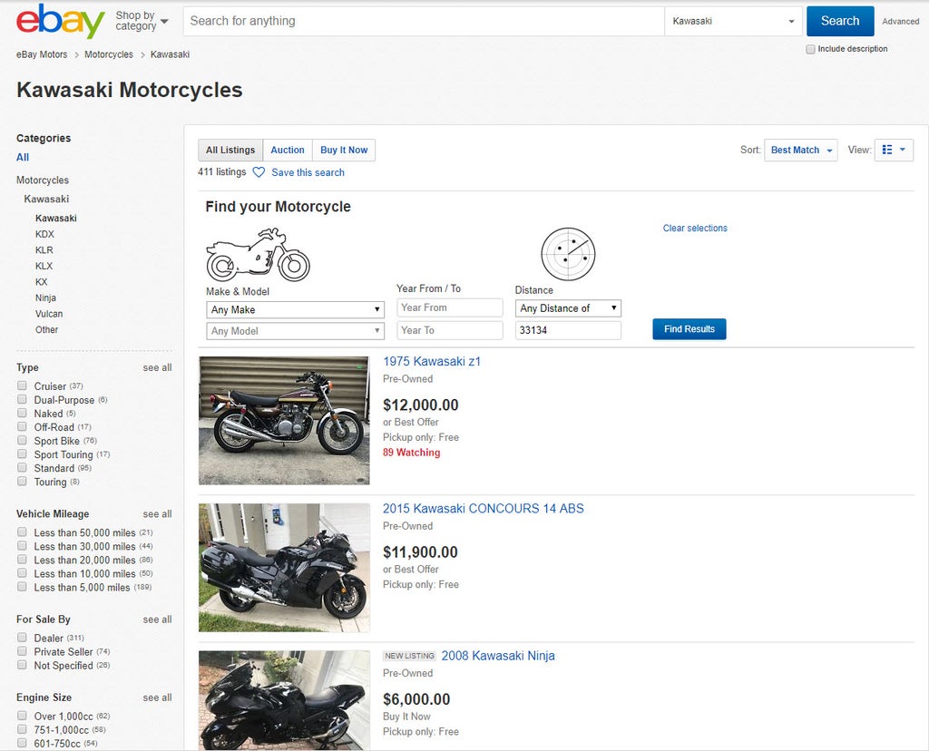Tick the Not Specified seller checkbox
929x751 pixels.
(x=22, y=665)
